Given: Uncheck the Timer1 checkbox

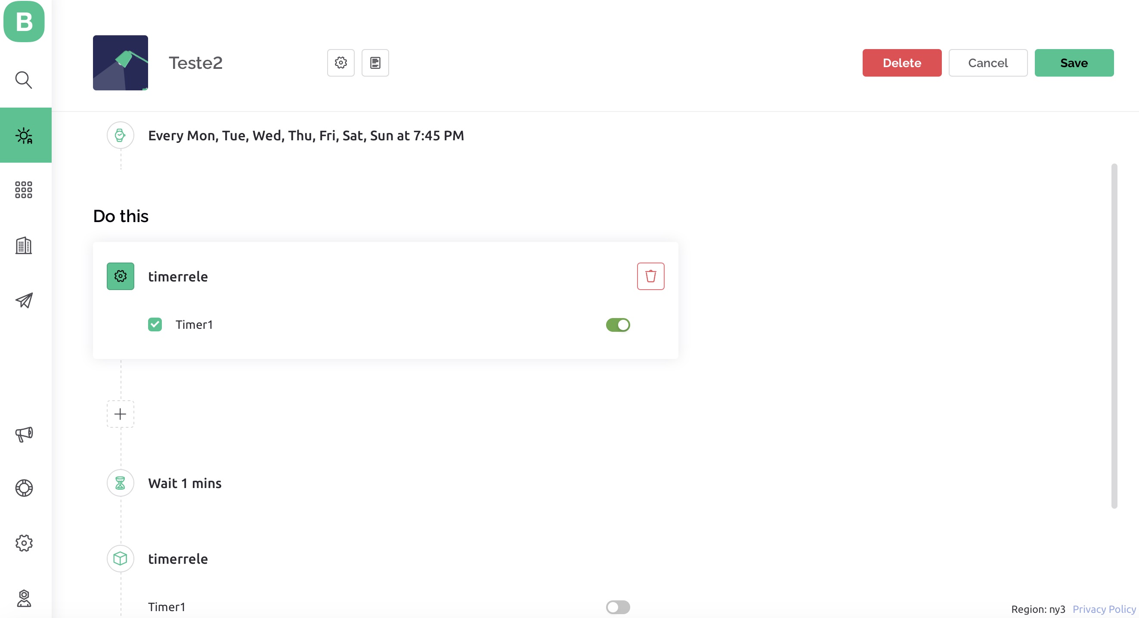Looking at the screenshot, I should [155, 324].
